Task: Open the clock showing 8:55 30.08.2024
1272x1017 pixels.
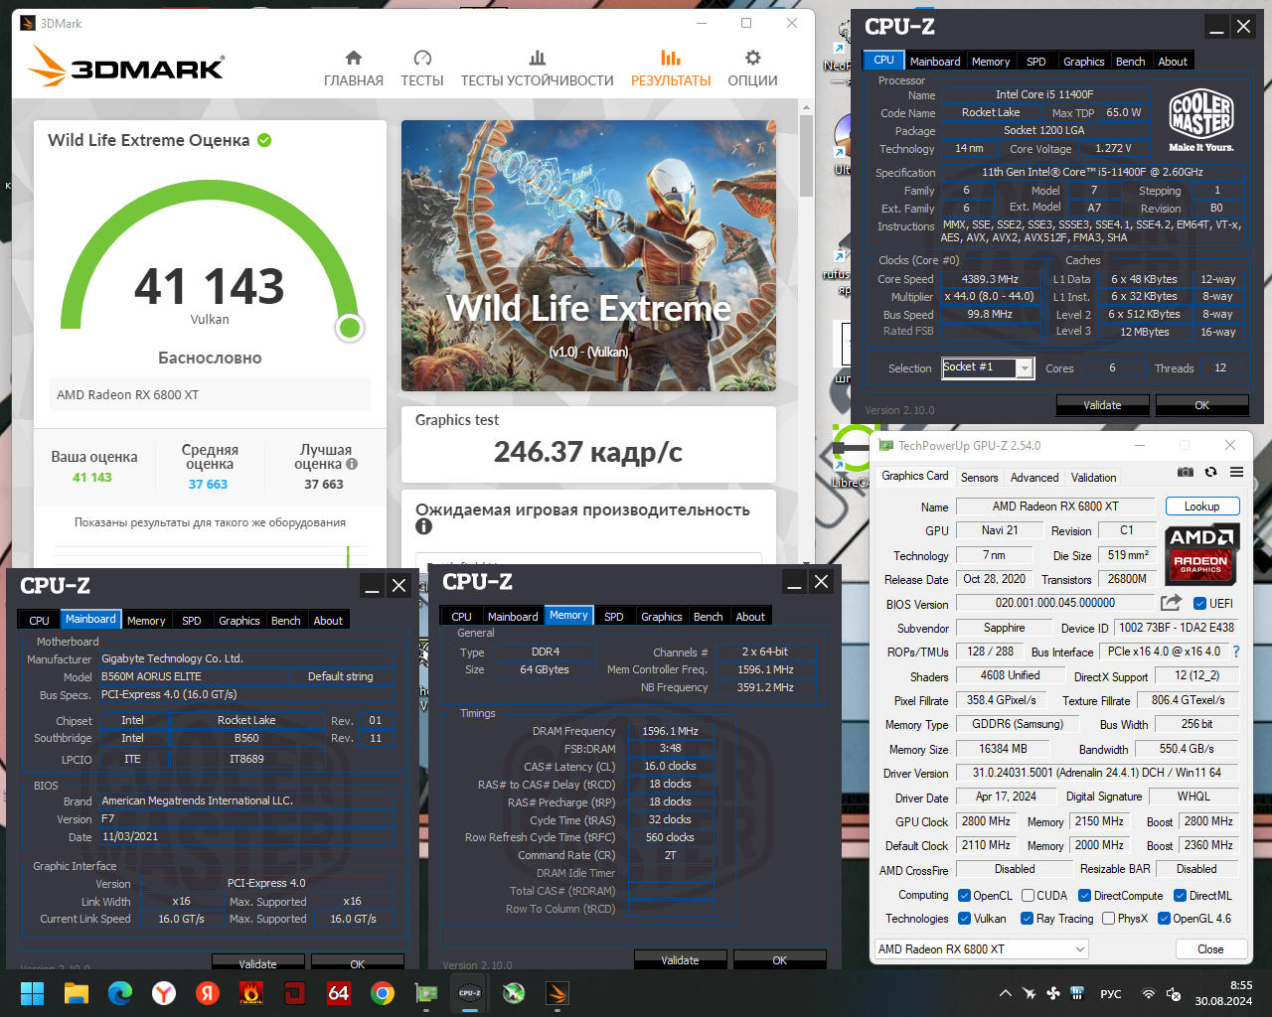Action: tap(1223, 993)
